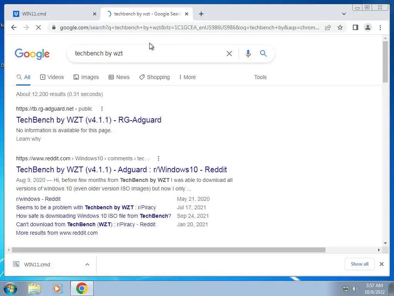Screen dimensions: 394x296
Task: Switch to News results
Action: (x=119, y=77)
